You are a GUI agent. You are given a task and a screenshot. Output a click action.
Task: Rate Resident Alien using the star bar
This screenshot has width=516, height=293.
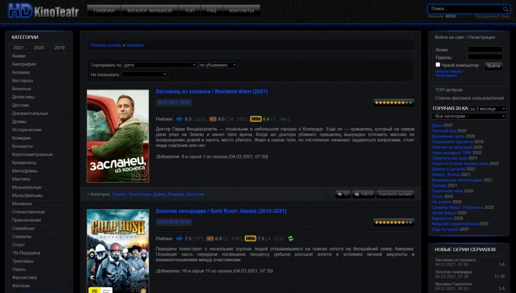tap(394, 102)
